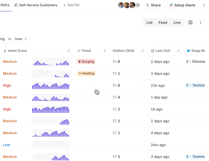Screen dimensions: 209x161
Task: Click the mail icon in the 3 days ago row
Action: click(x=114, y=157)
